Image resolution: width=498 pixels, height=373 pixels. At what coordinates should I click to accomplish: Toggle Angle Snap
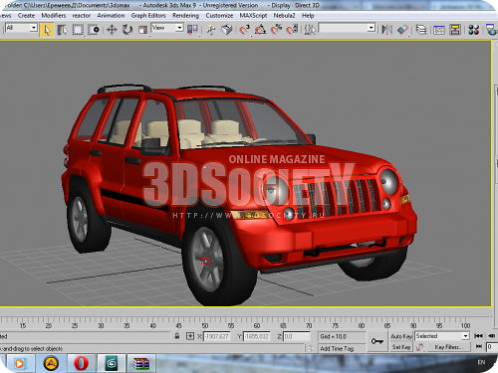click(261, 30)
